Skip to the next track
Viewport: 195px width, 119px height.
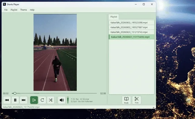coord(23,100)
